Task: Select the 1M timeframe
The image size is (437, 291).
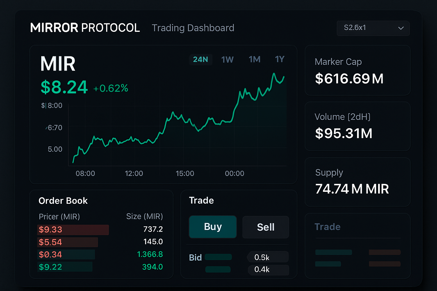Action: point(254,59)
